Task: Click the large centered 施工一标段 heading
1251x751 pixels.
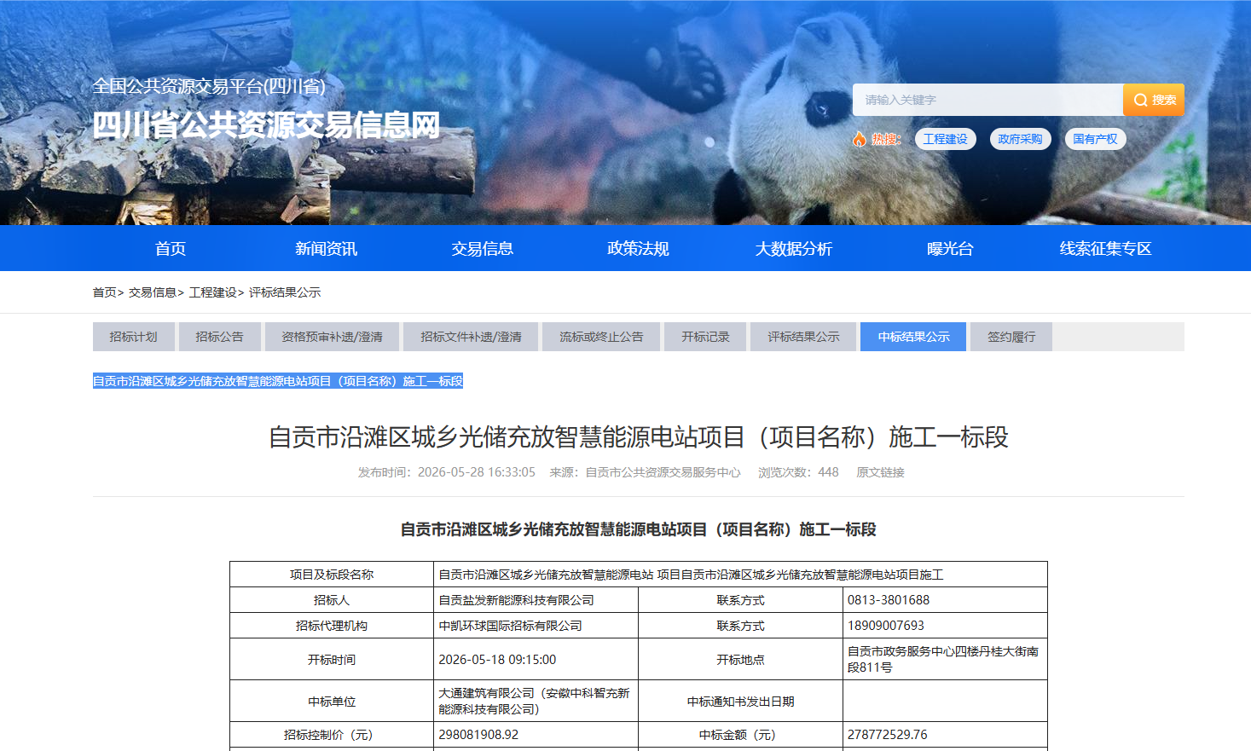Action: point(638,437)
